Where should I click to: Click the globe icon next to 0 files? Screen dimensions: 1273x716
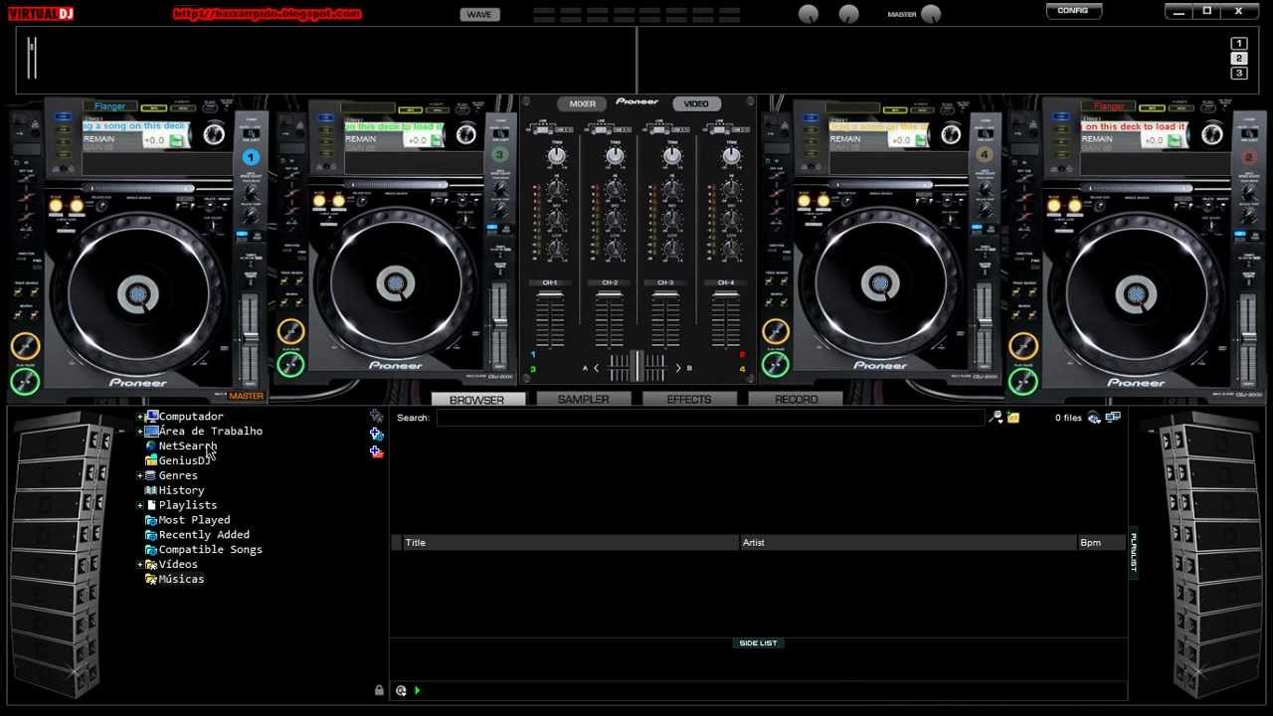click(1094, 418)
